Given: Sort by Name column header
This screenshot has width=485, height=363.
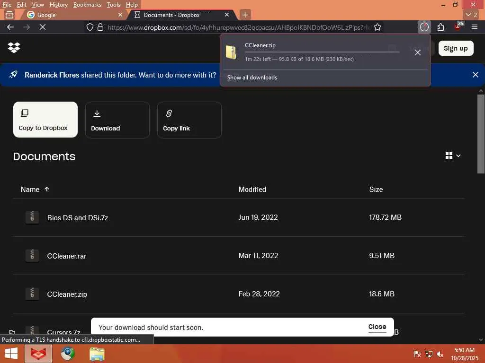Looking at the screenshot, I should click(x=35, y=189).
